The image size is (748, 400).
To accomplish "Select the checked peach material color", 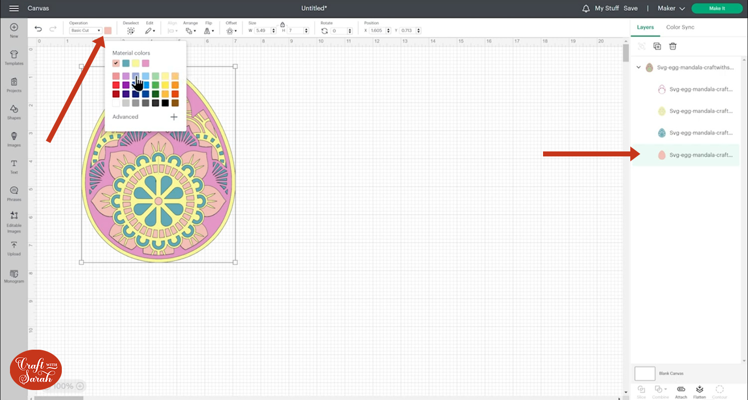I will coord(116,63).
